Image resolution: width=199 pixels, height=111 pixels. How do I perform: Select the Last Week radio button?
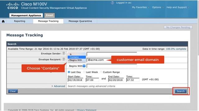pyautogui.click(x=84, y=72)
